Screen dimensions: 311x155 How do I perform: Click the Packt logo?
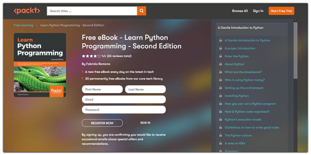pos(27,11)
